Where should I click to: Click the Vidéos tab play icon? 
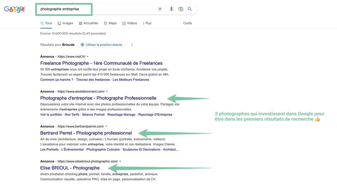124,24
